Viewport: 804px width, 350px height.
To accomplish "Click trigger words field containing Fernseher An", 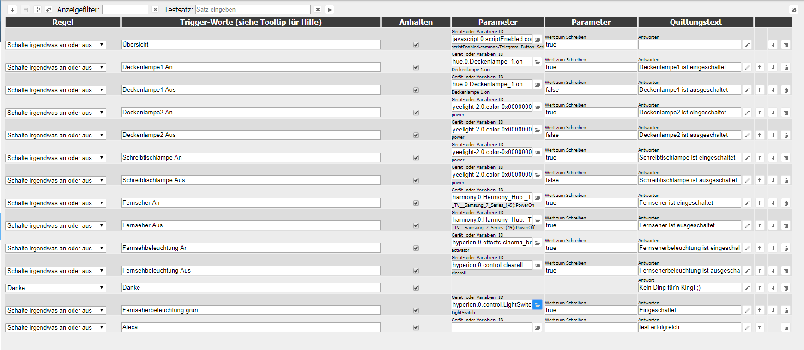I will click(x=251, y=203).
